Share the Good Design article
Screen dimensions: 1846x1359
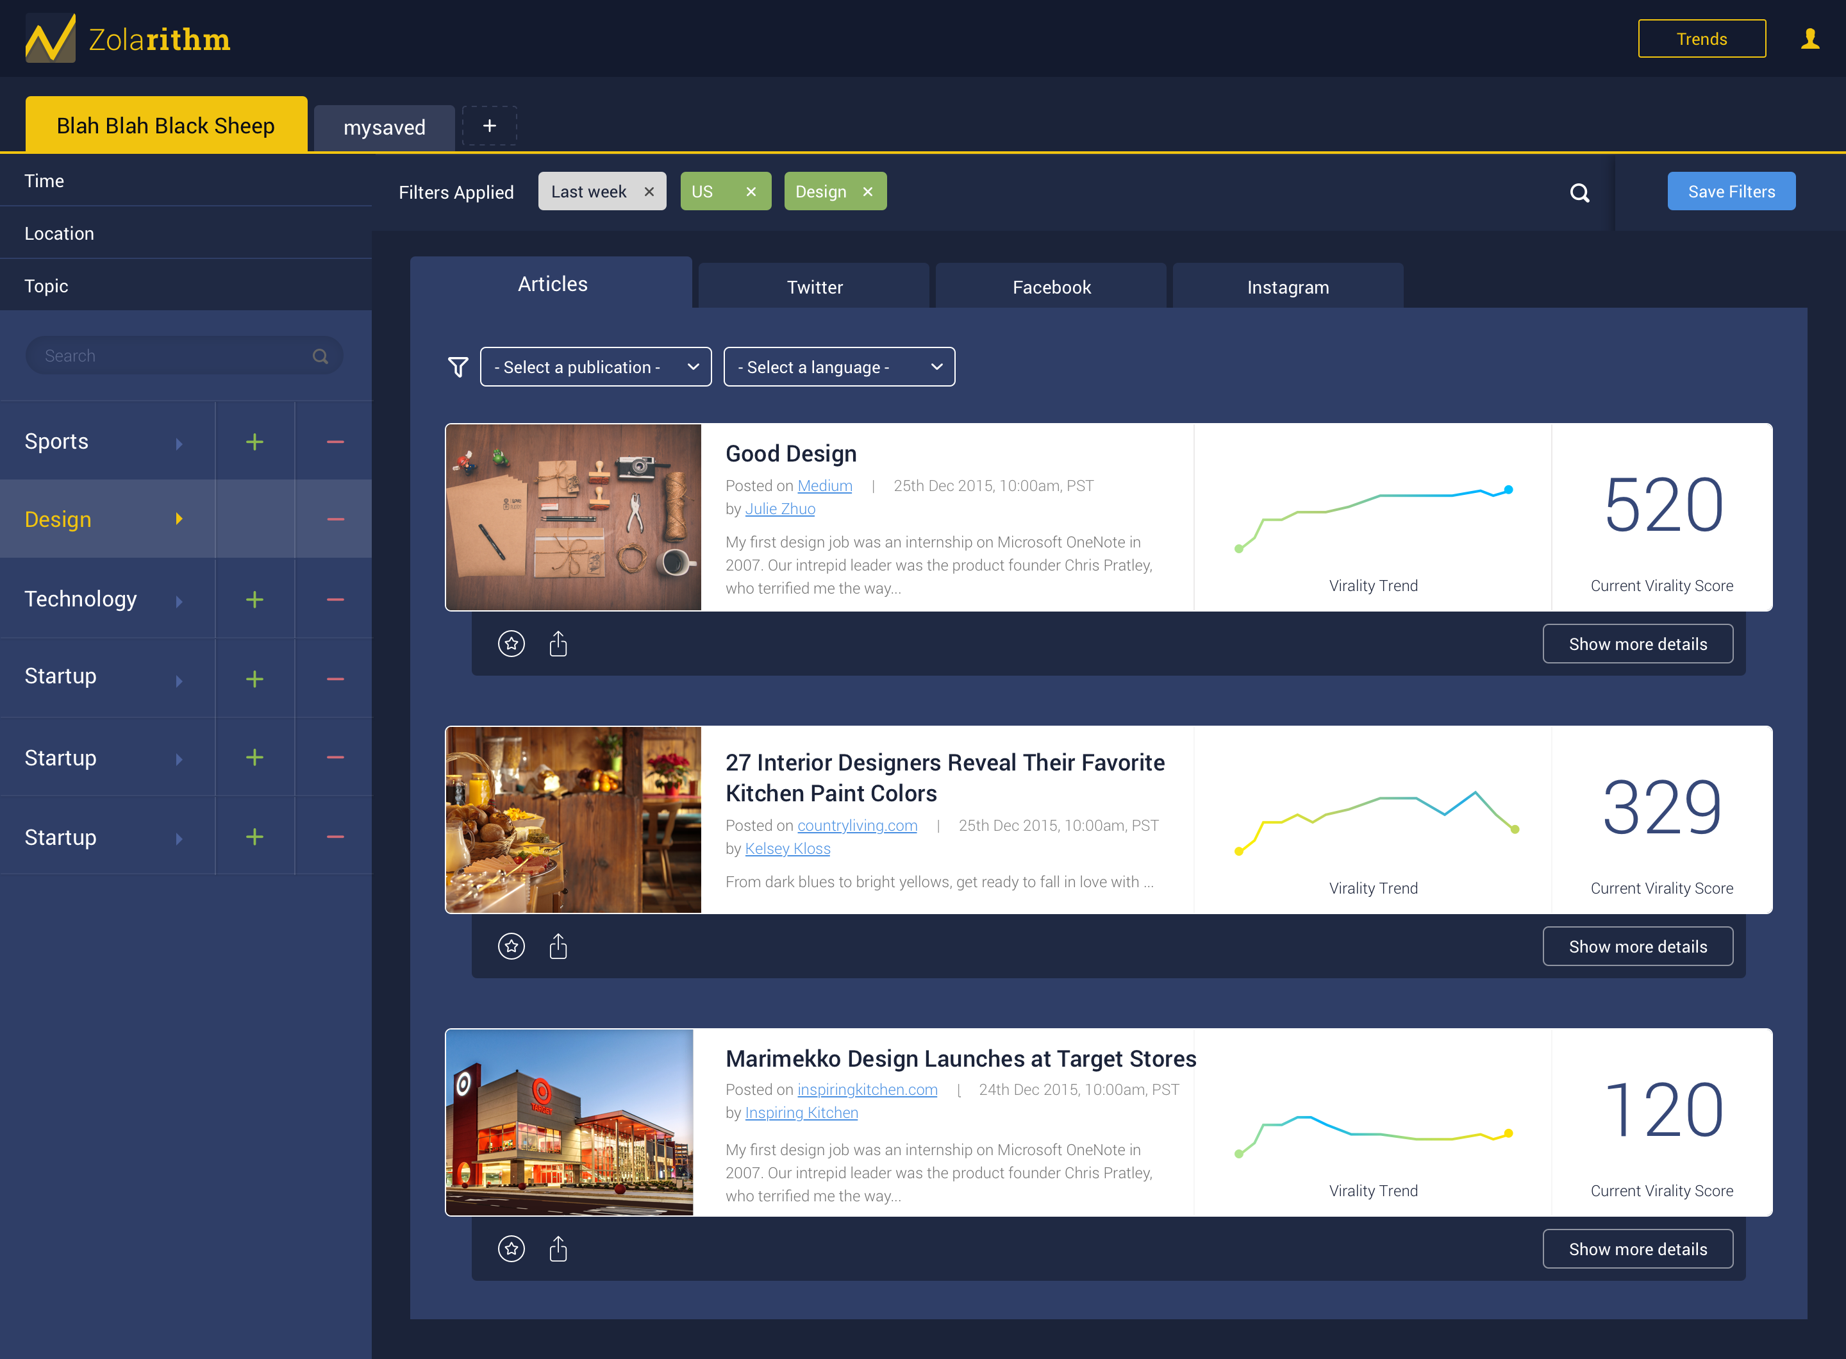pos(558,644)
